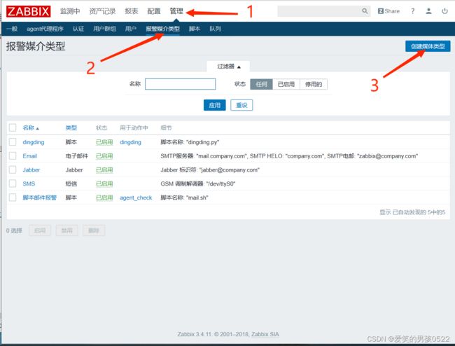455x346 pixels.
Task: Open the 资产记录 menu
Action: coord(102,11)
